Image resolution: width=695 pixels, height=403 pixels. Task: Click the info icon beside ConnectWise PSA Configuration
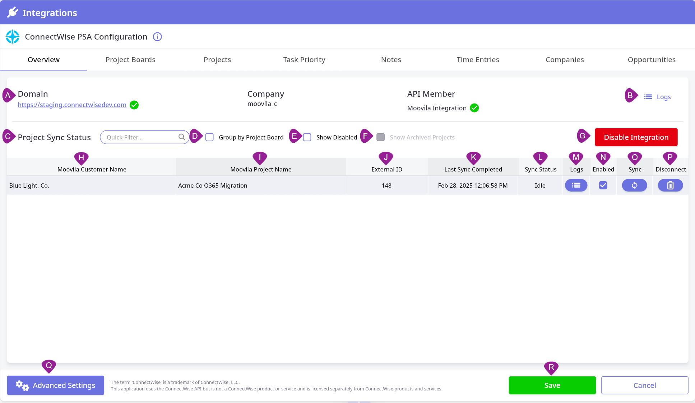(157, 37)
